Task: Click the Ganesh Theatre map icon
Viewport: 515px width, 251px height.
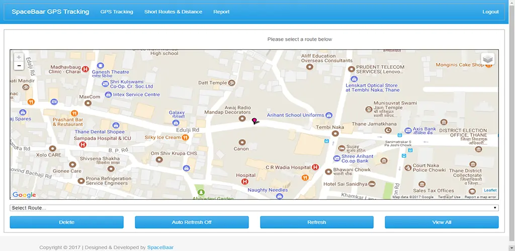Action: click(x=101, y=66)
